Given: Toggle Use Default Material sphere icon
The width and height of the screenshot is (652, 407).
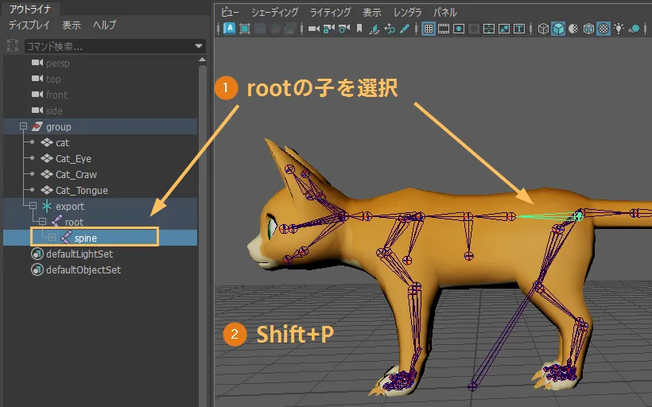Looking at the screenshot, I should (x=573, y=29).
